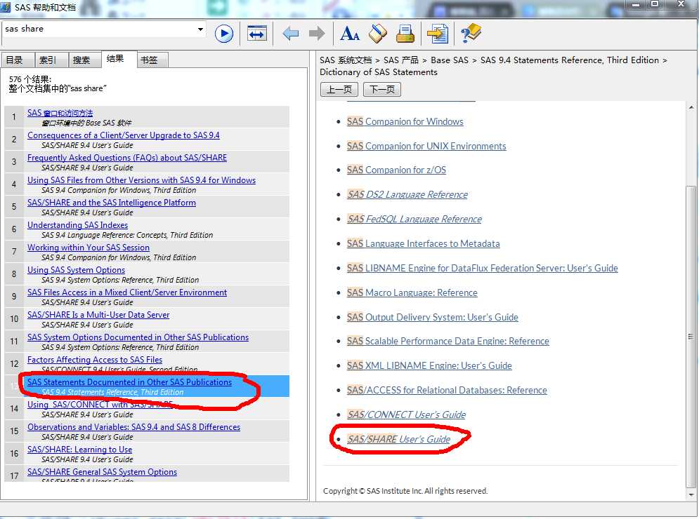Open 'SAS DS2 Language Reference' link
The image size is (699, 519).
407,194
